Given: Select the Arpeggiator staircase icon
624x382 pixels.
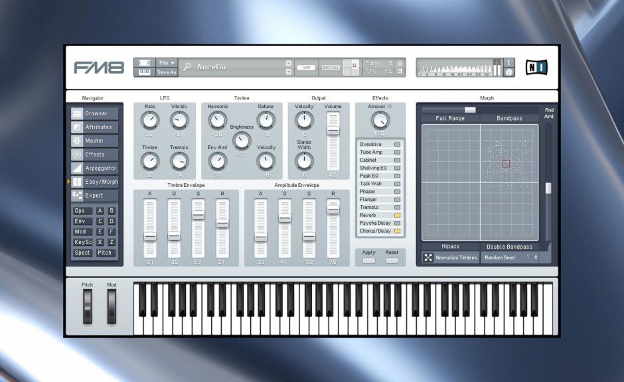Looking at the screenshot, I should click(x=78, y=168).
